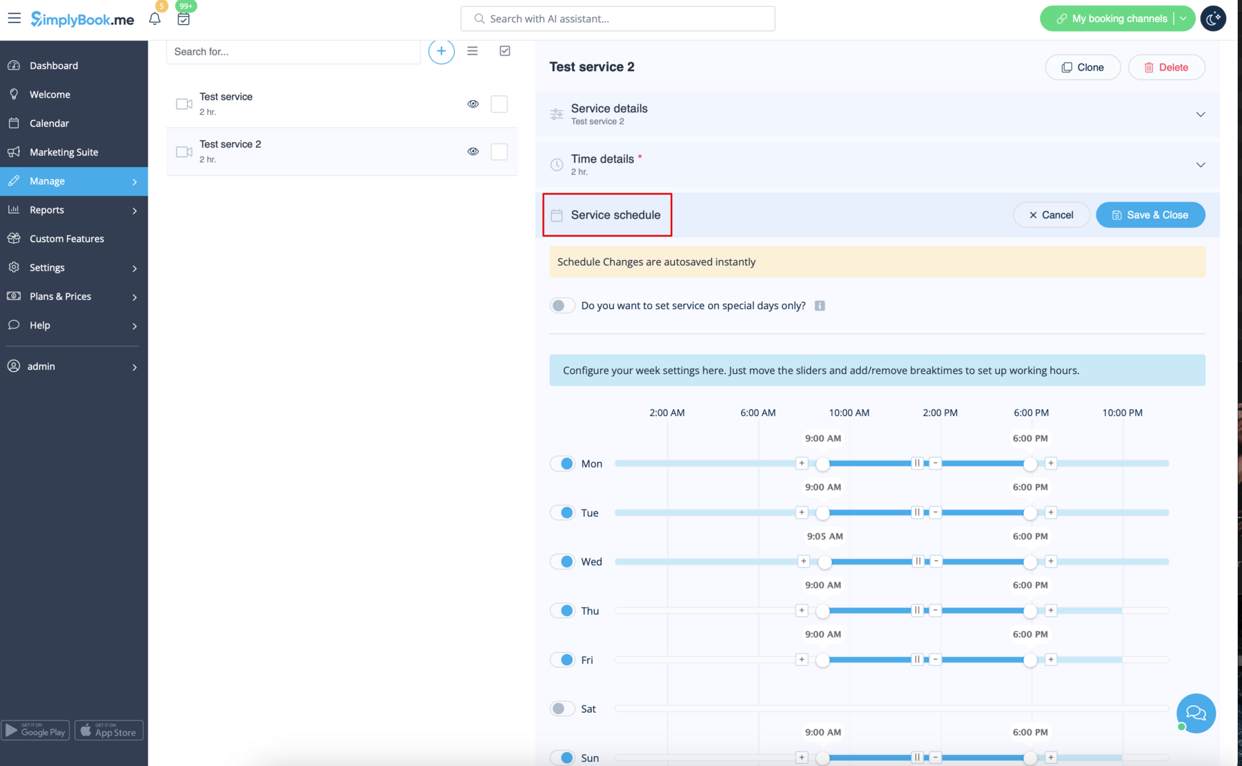This screenshot has height=766, width=1242.
Task: Open the chat support bubble
Action: click(1195, 714)
